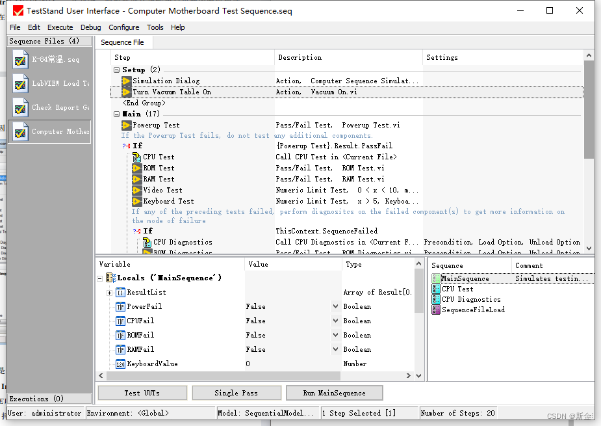Collapse the Setup (2) step group
601x426 pixels.
pos(116,70)
